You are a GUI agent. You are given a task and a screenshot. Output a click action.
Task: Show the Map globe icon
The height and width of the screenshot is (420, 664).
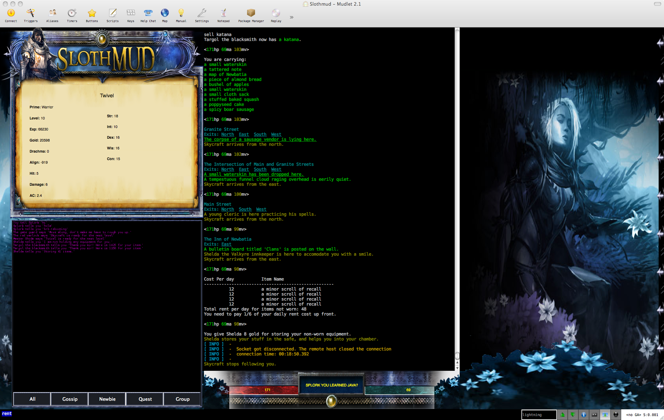(x=165, y=16)
